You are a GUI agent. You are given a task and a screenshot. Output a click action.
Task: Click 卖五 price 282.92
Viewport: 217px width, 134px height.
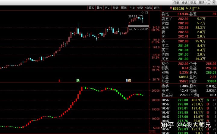tap(183, 19)
